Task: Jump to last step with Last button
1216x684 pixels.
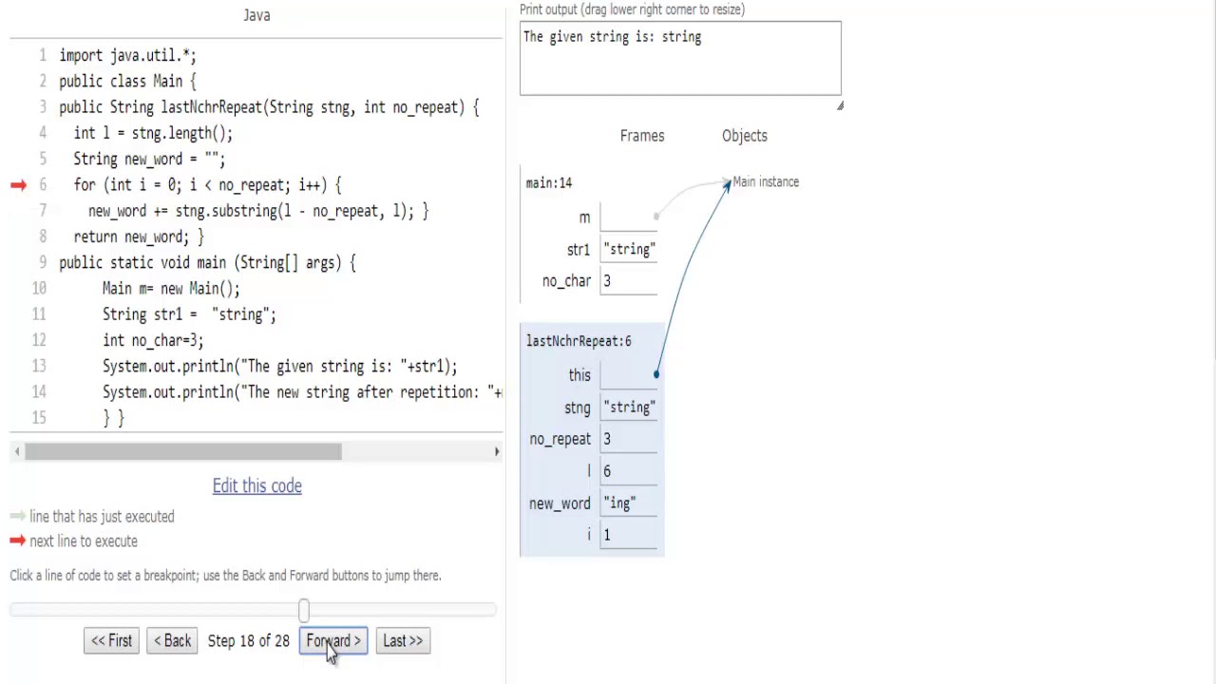Action: pyautogui.click(x=403, y=640)
